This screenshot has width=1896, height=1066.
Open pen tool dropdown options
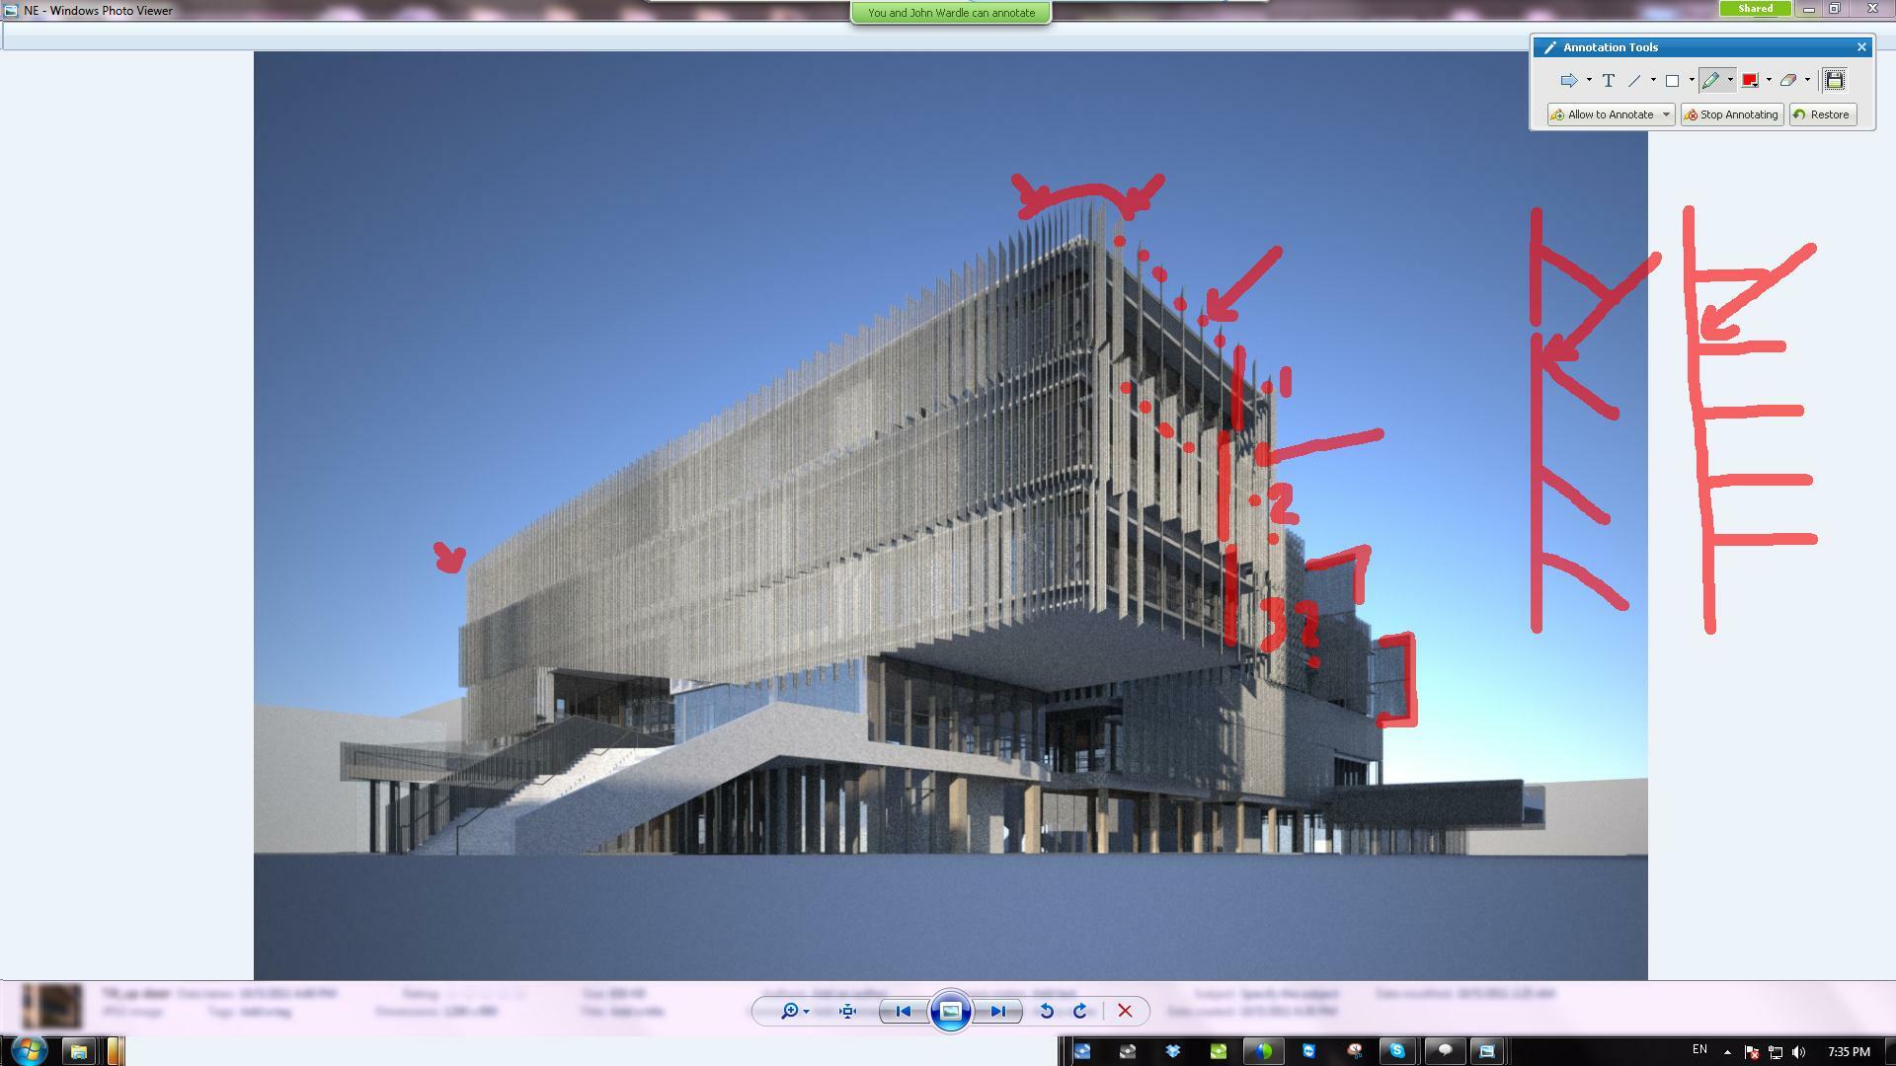pyautogui.click(x=1730, y=80)
